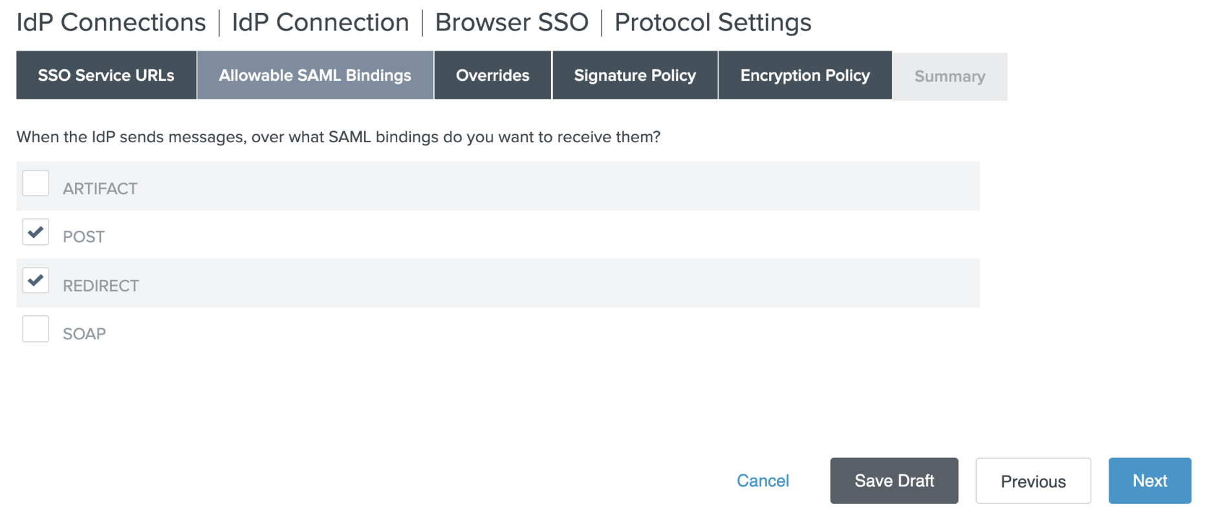
Task: Click the IdP Connections breadcrumb
Action: (x=111, y=23)
